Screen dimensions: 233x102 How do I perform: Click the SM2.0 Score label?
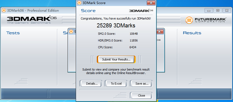coord(107,34)
